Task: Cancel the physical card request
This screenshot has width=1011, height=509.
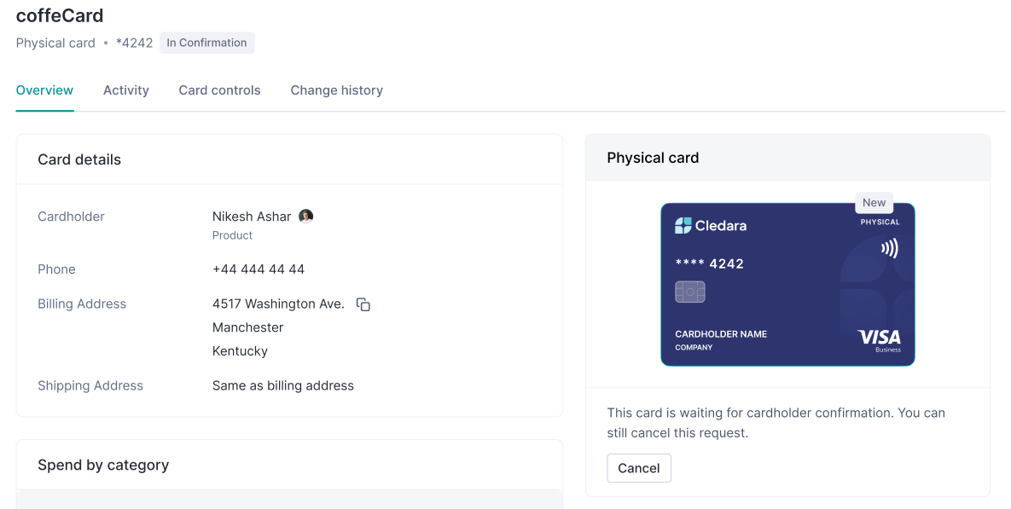Action: 639,468
